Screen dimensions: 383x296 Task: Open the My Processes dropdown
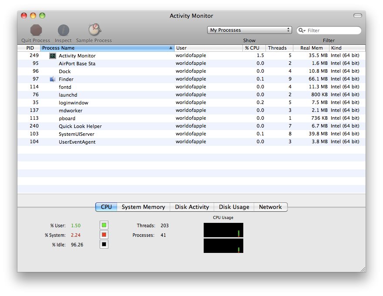[249, 30]
